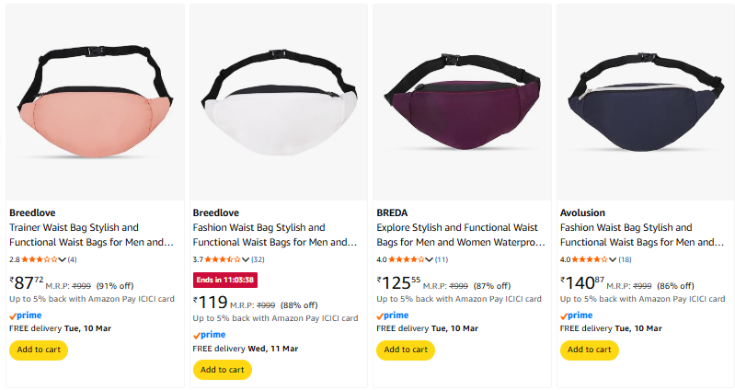
Task: Open the Trainer Waist Bag product title
Action: tap(91, 235)
